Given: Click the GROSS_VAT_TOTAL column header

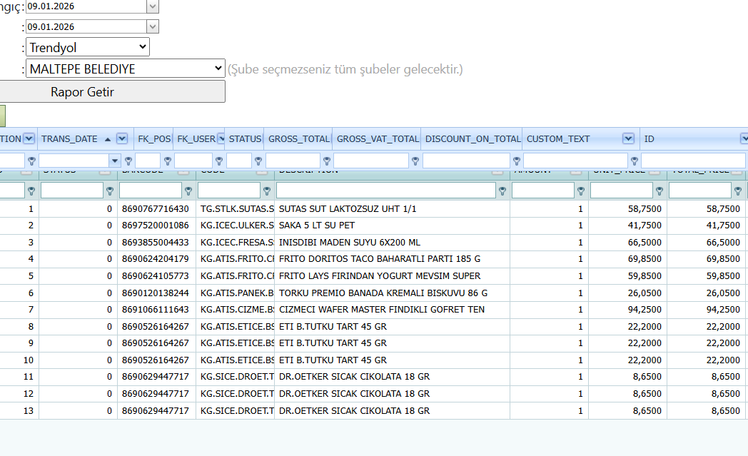Looking at the screenshot, I should (378, 139).
